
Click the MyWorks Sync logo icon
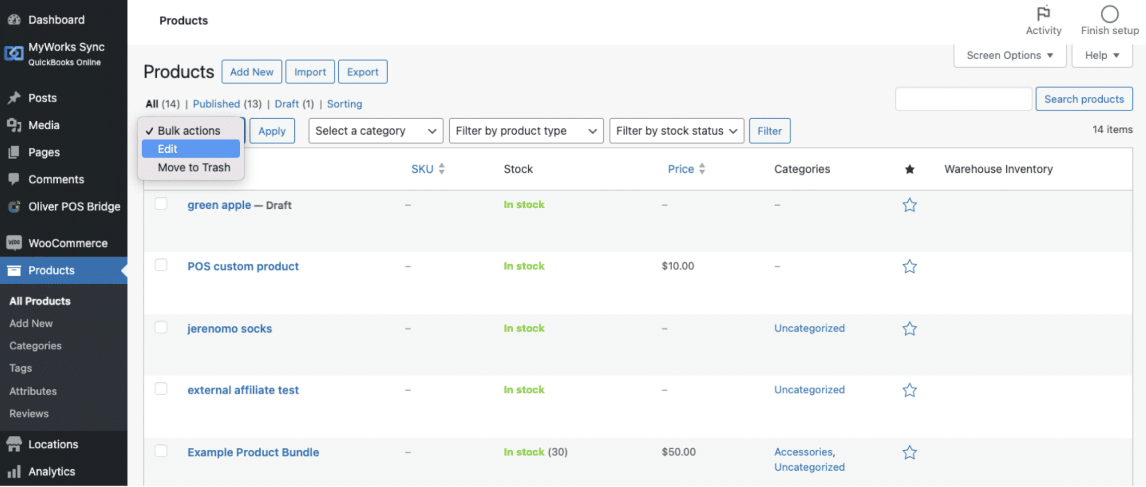tap(14, 53)
